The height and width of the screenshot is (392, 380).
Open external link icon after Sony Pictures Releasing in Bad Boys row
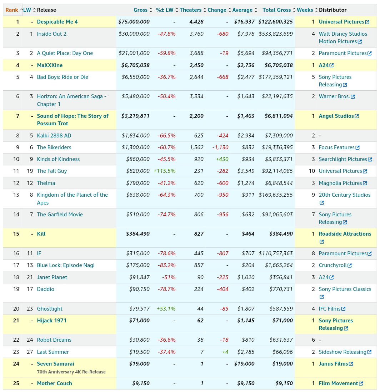[x=345, y=85]
